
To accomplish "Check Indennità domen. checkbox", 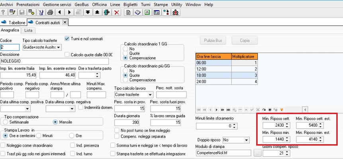I will click(x=81, y=107).
